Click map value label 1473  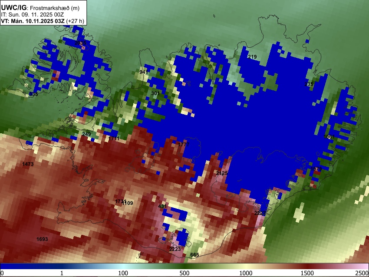point(28,164)
